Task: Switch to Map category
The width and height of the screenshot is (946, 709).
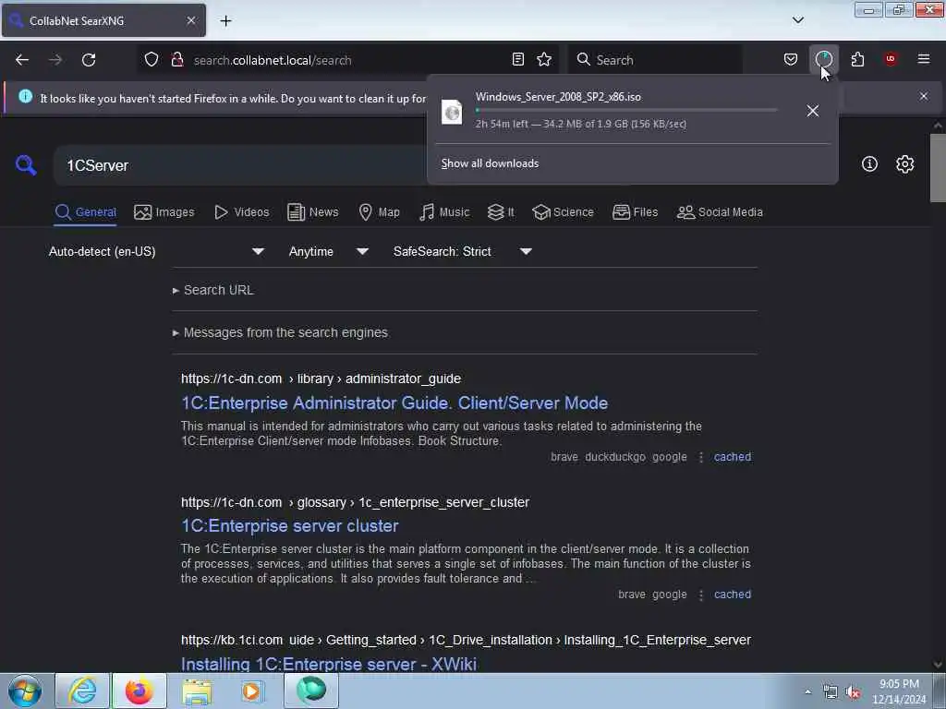Action: pos(379,212)
